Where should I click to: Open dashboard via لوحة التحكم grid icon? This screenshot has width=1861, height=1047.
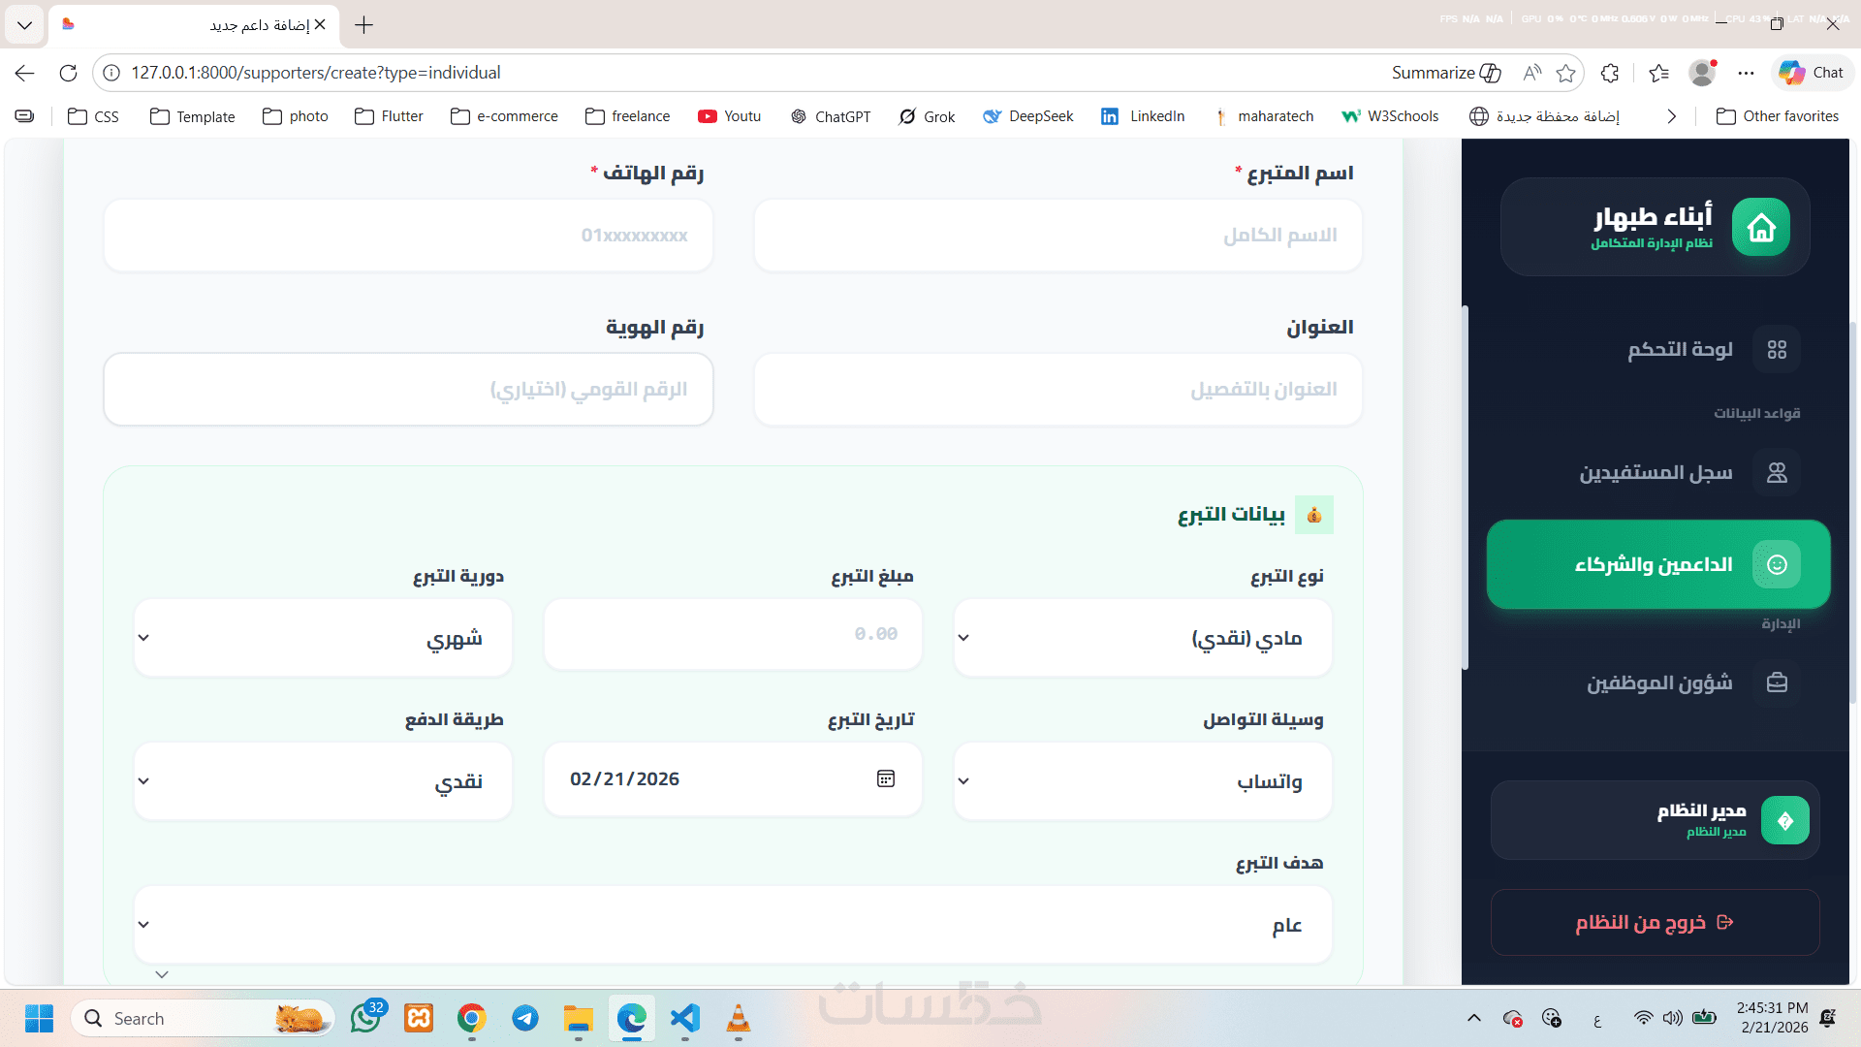tap(1776, 349)
